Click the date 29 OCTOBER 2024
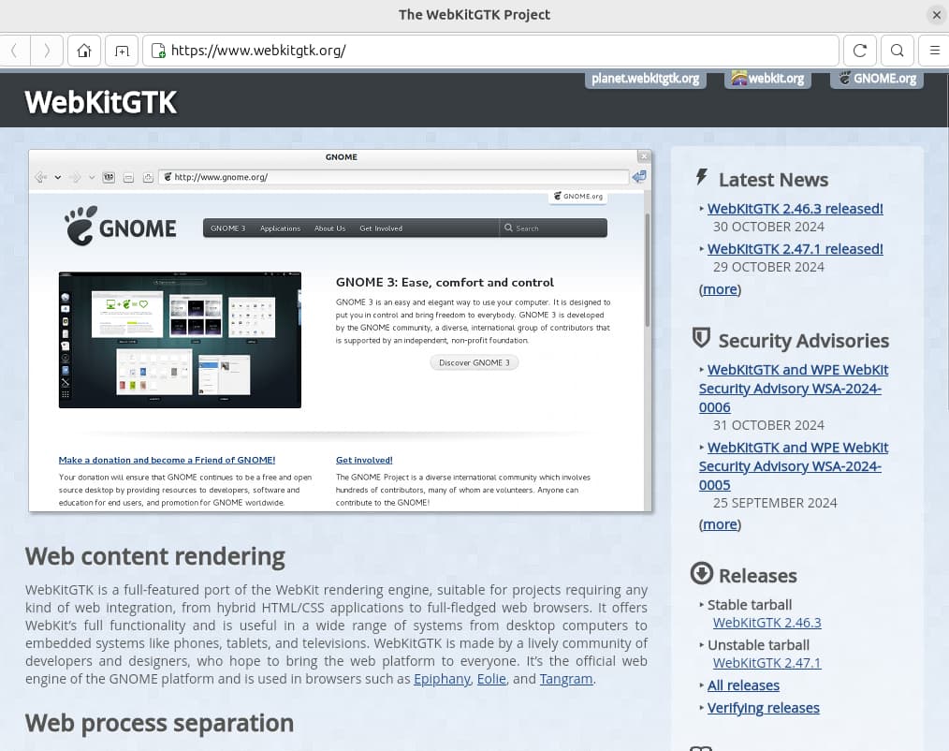The width and height of the screenshot is (949, 751). [x=768, y=267]
